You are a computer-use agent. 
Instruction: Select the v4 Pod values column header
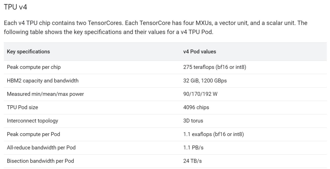[x=200, y=52]
